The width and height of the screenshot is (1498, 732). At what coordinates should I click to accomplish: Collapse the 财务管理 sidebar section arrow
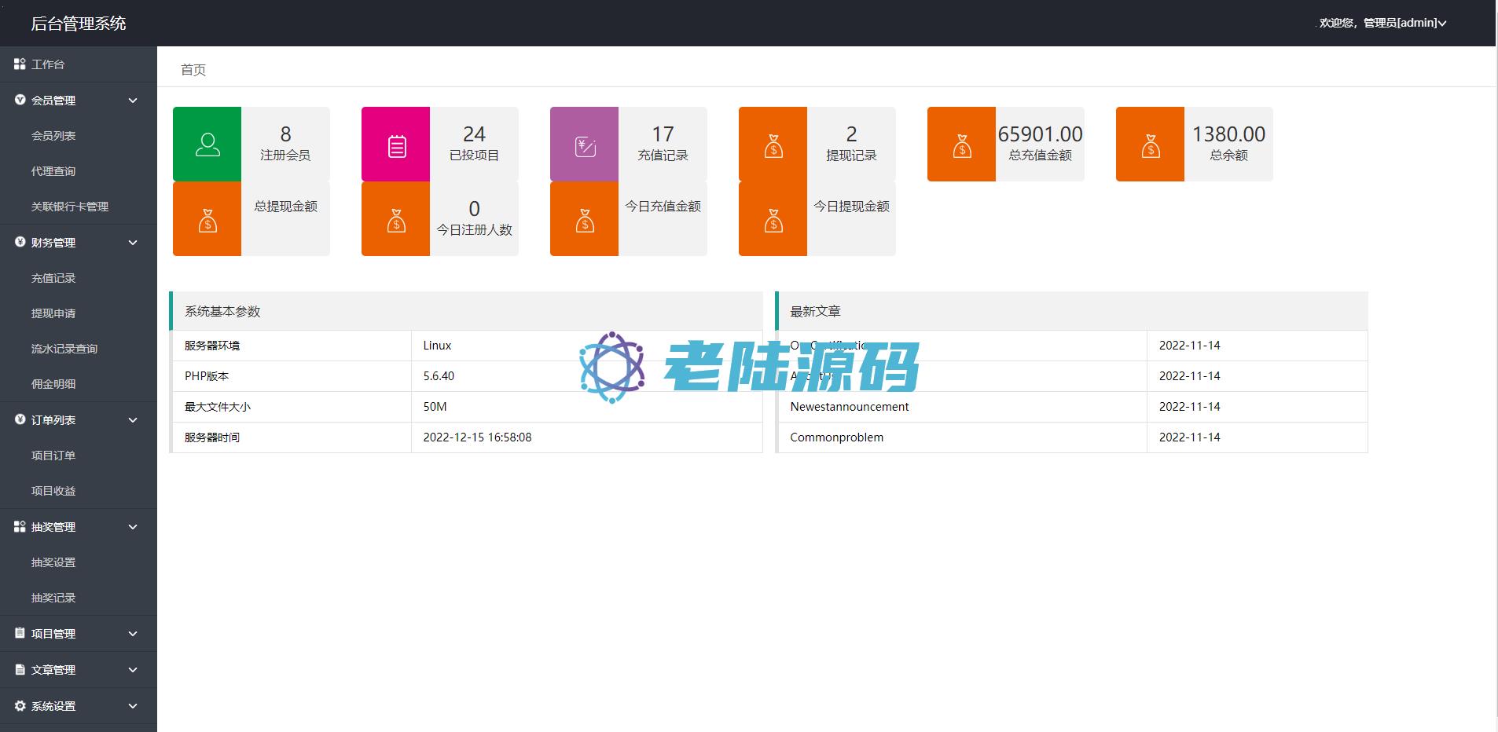click(x=133, y=243)
